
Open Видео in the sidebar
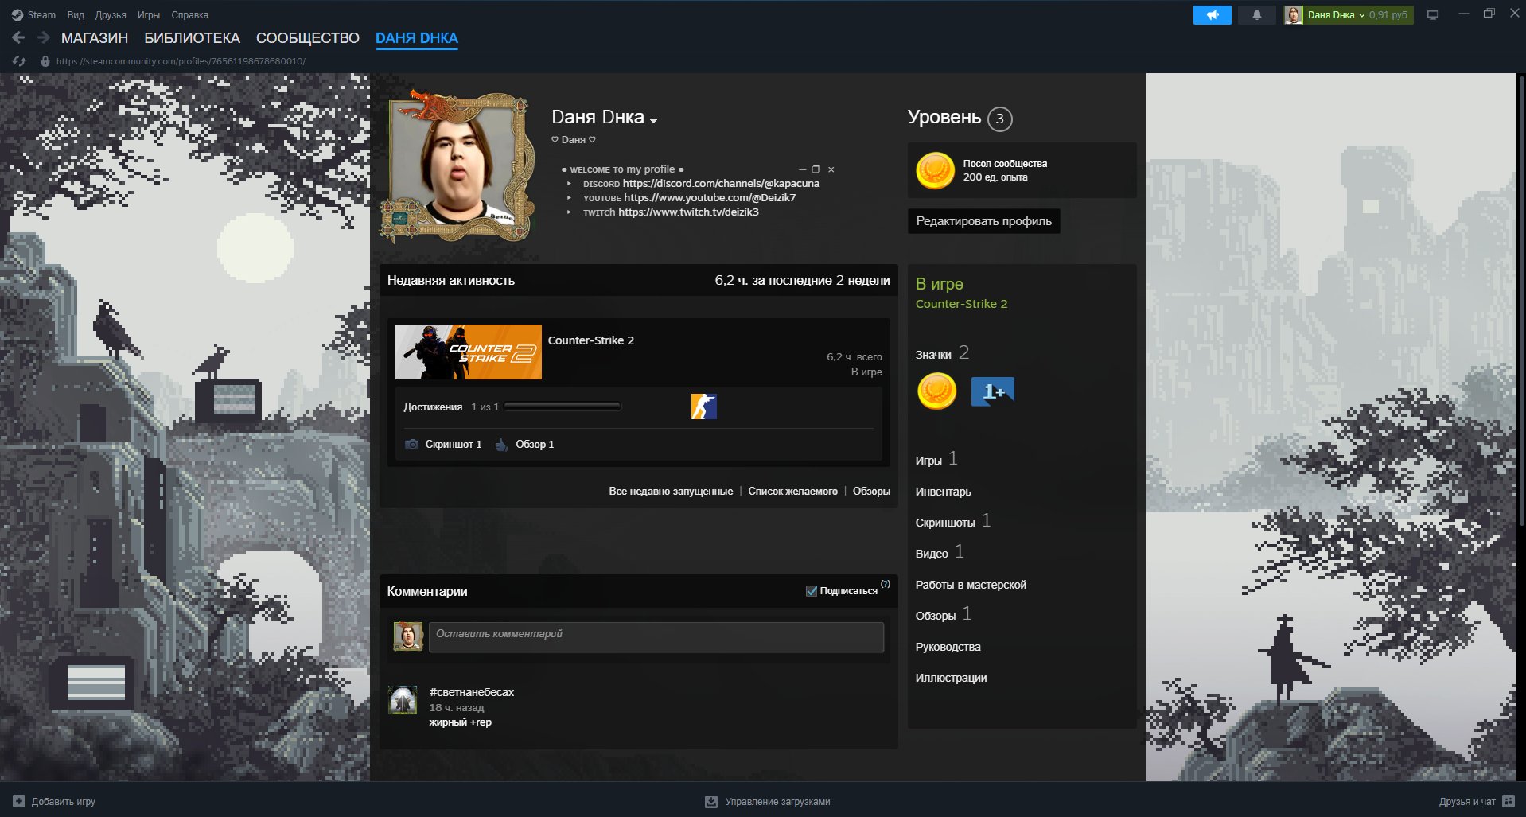coord(932,554)
